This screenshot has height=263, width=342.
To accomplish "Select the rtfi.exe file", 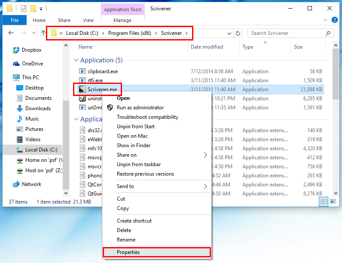I will click(x=95, y=80).
